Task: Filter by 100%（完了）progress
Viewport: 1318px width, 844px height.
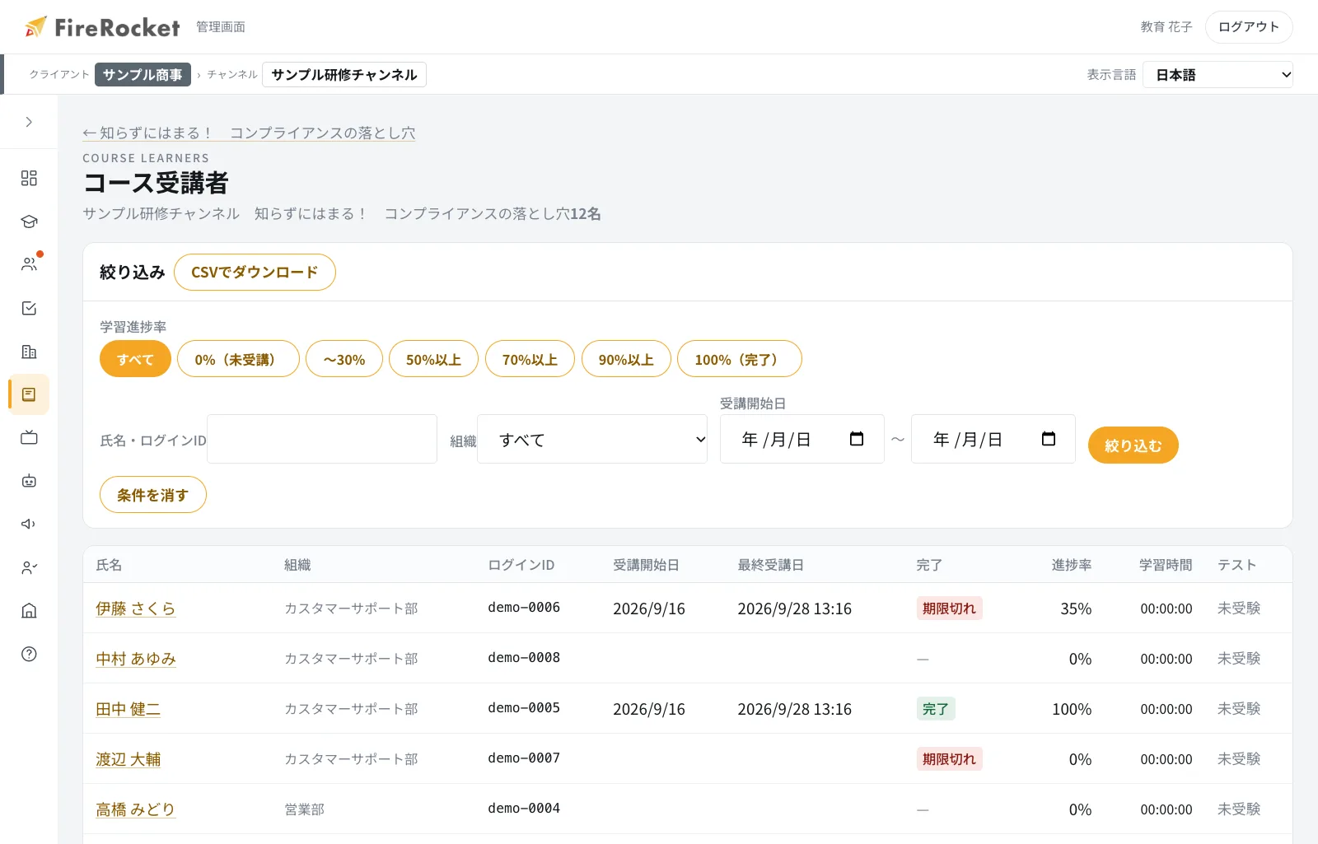Action: [x=740, y=359]
